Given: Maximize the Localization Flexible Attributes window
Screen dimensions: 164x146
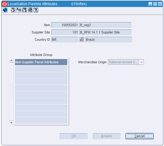Looking at the screenshot, I should [155, 4].
